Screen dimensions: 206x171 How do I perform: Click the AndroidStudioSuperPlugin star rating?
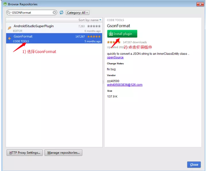tap(94, 26)
